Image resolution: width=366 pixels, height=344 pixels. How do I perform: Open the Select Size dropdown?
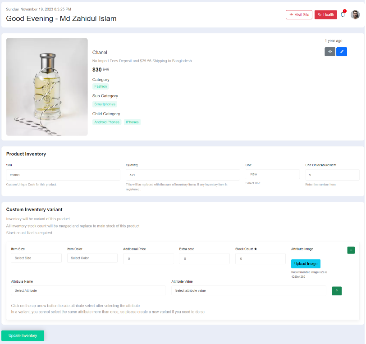tap(36, 258)
